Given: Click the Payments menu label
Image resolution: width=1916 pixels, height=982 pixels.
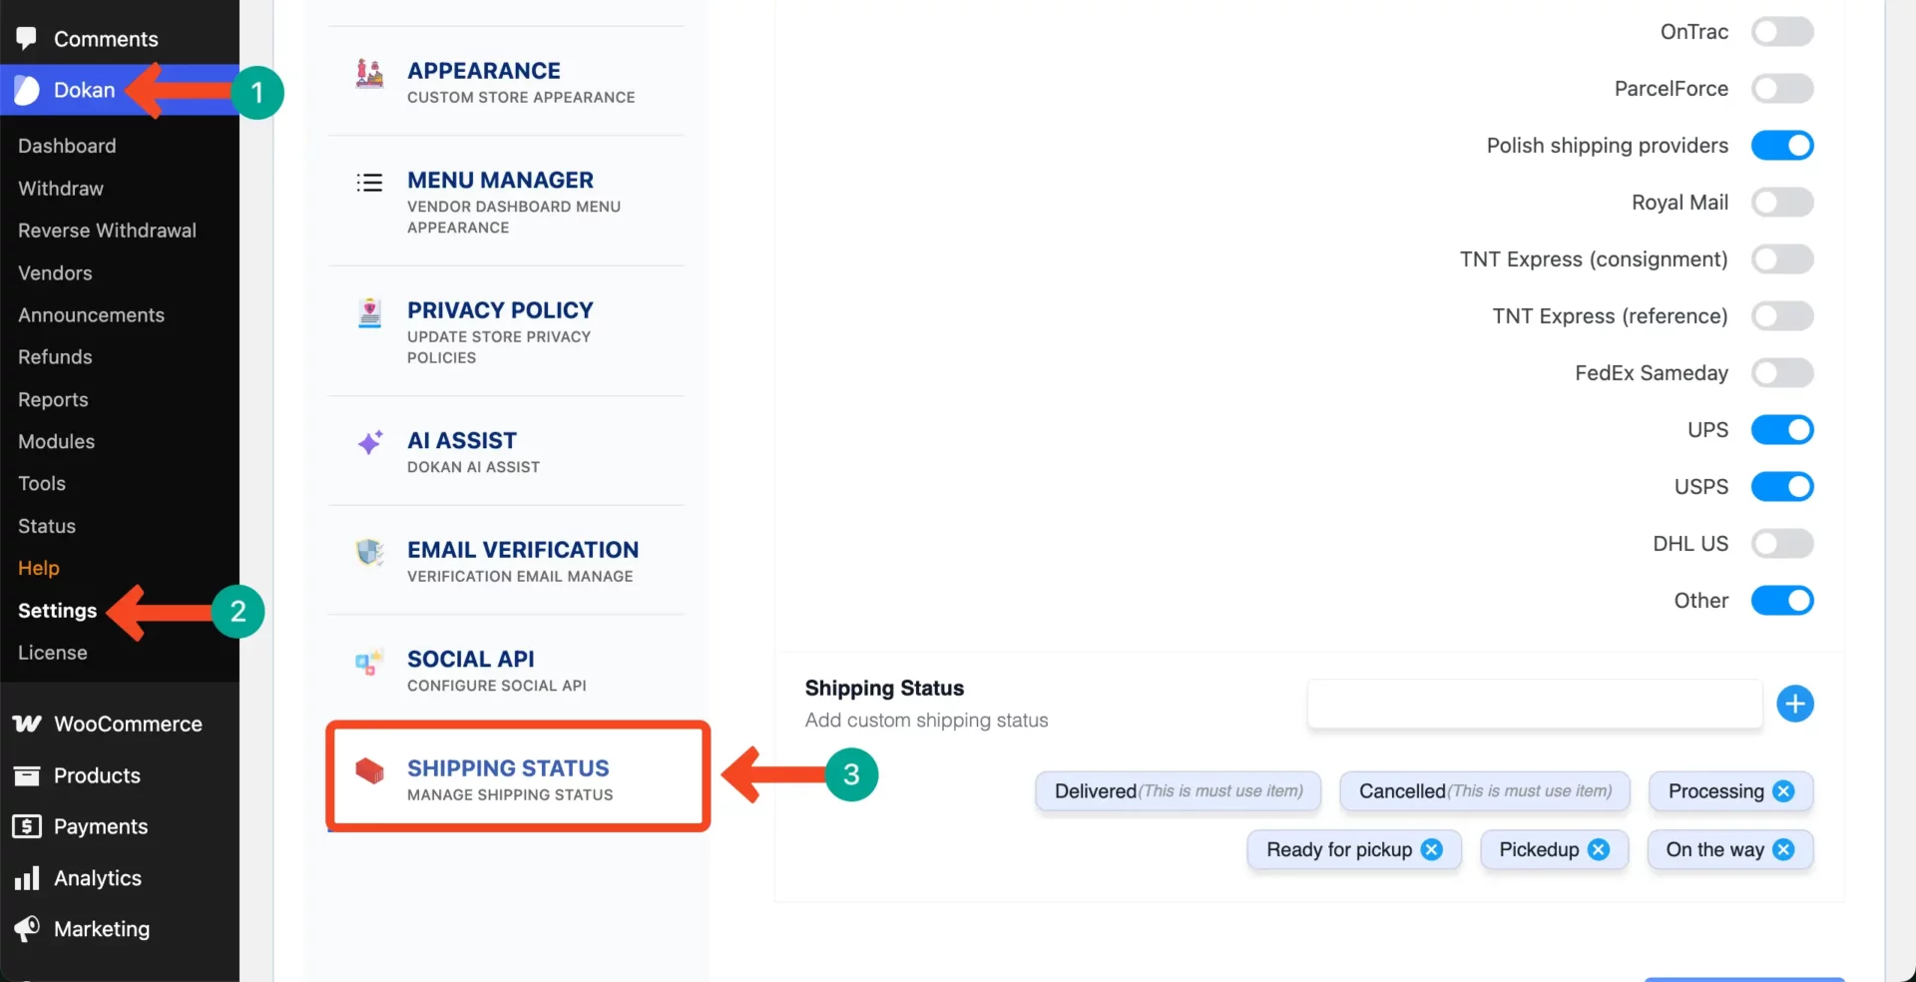Looking at the screenshot, I should pyautogui.click(x=101, y=826).
